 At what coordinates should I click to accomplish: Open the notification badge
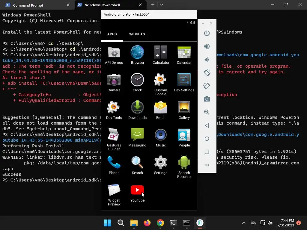pos(299,223)
